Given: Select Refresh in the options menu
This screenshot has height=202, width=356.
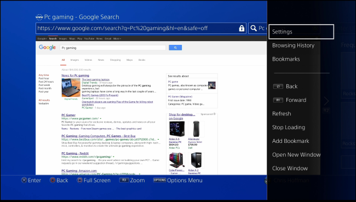Looking at the screenshot, I should click(282, 114).
